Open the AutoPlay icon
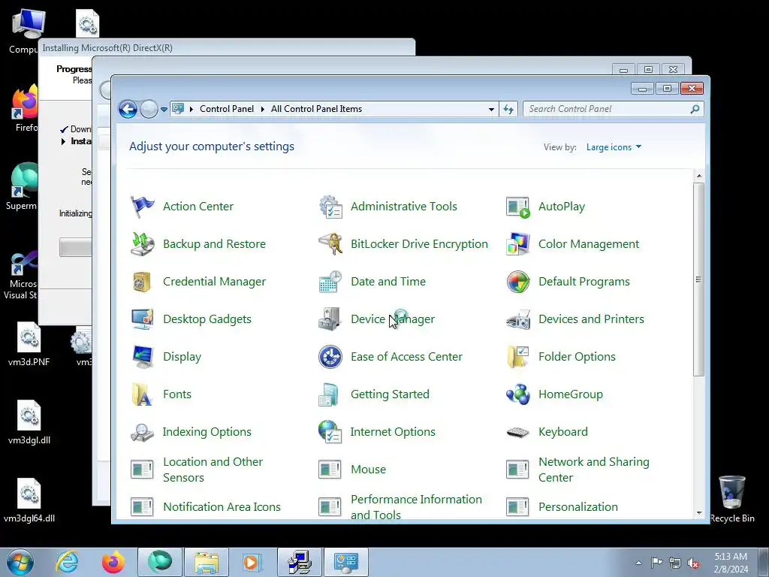This screenshot has width=769, height=577. [x=518, y=207]
